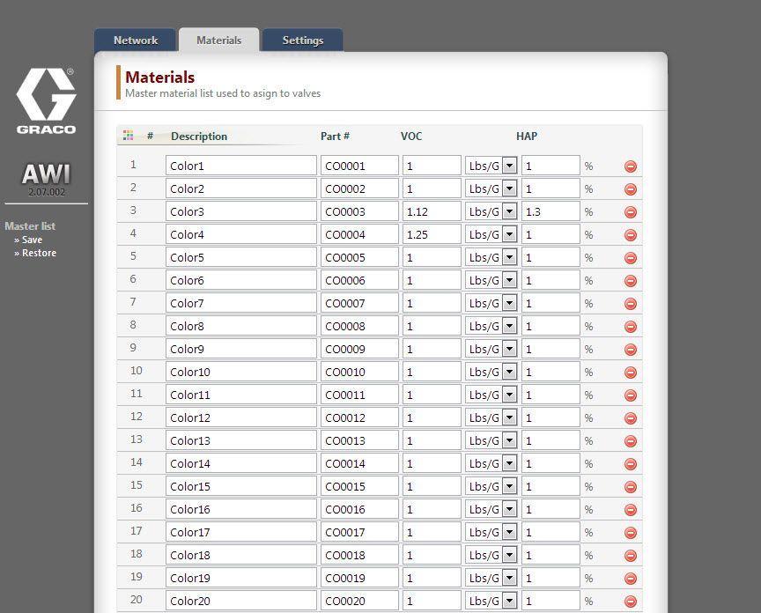Edit the 1.25 VOC field for Color4
Screen dimensions: 761x613
432,234
